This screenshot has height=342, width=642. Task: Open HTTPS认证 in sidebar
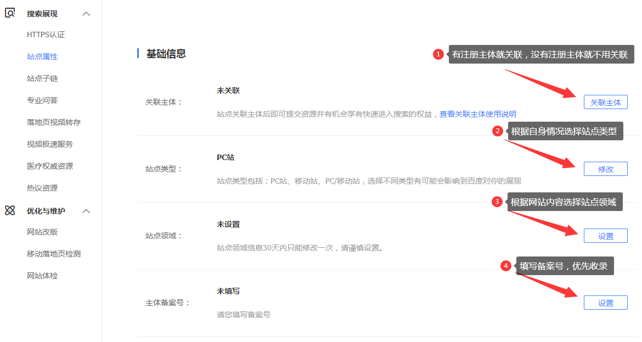(46, 35)
